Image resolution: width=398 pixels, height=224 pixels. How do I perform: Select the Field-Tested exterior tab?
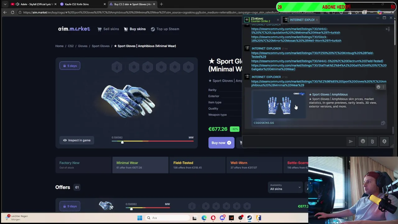[x=197, y=165]
